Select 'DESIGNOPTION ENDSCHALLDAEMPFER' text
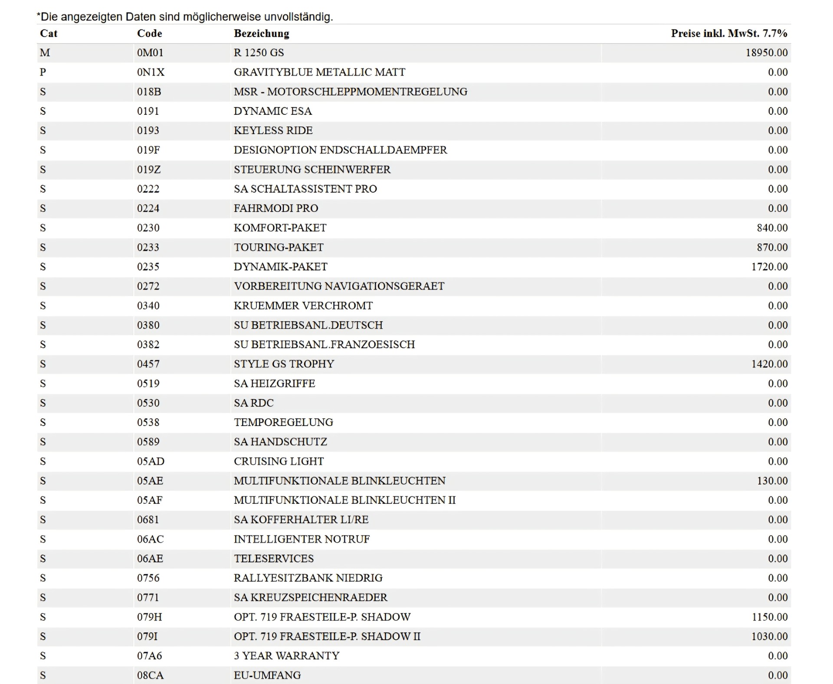 tap(341, 150)
